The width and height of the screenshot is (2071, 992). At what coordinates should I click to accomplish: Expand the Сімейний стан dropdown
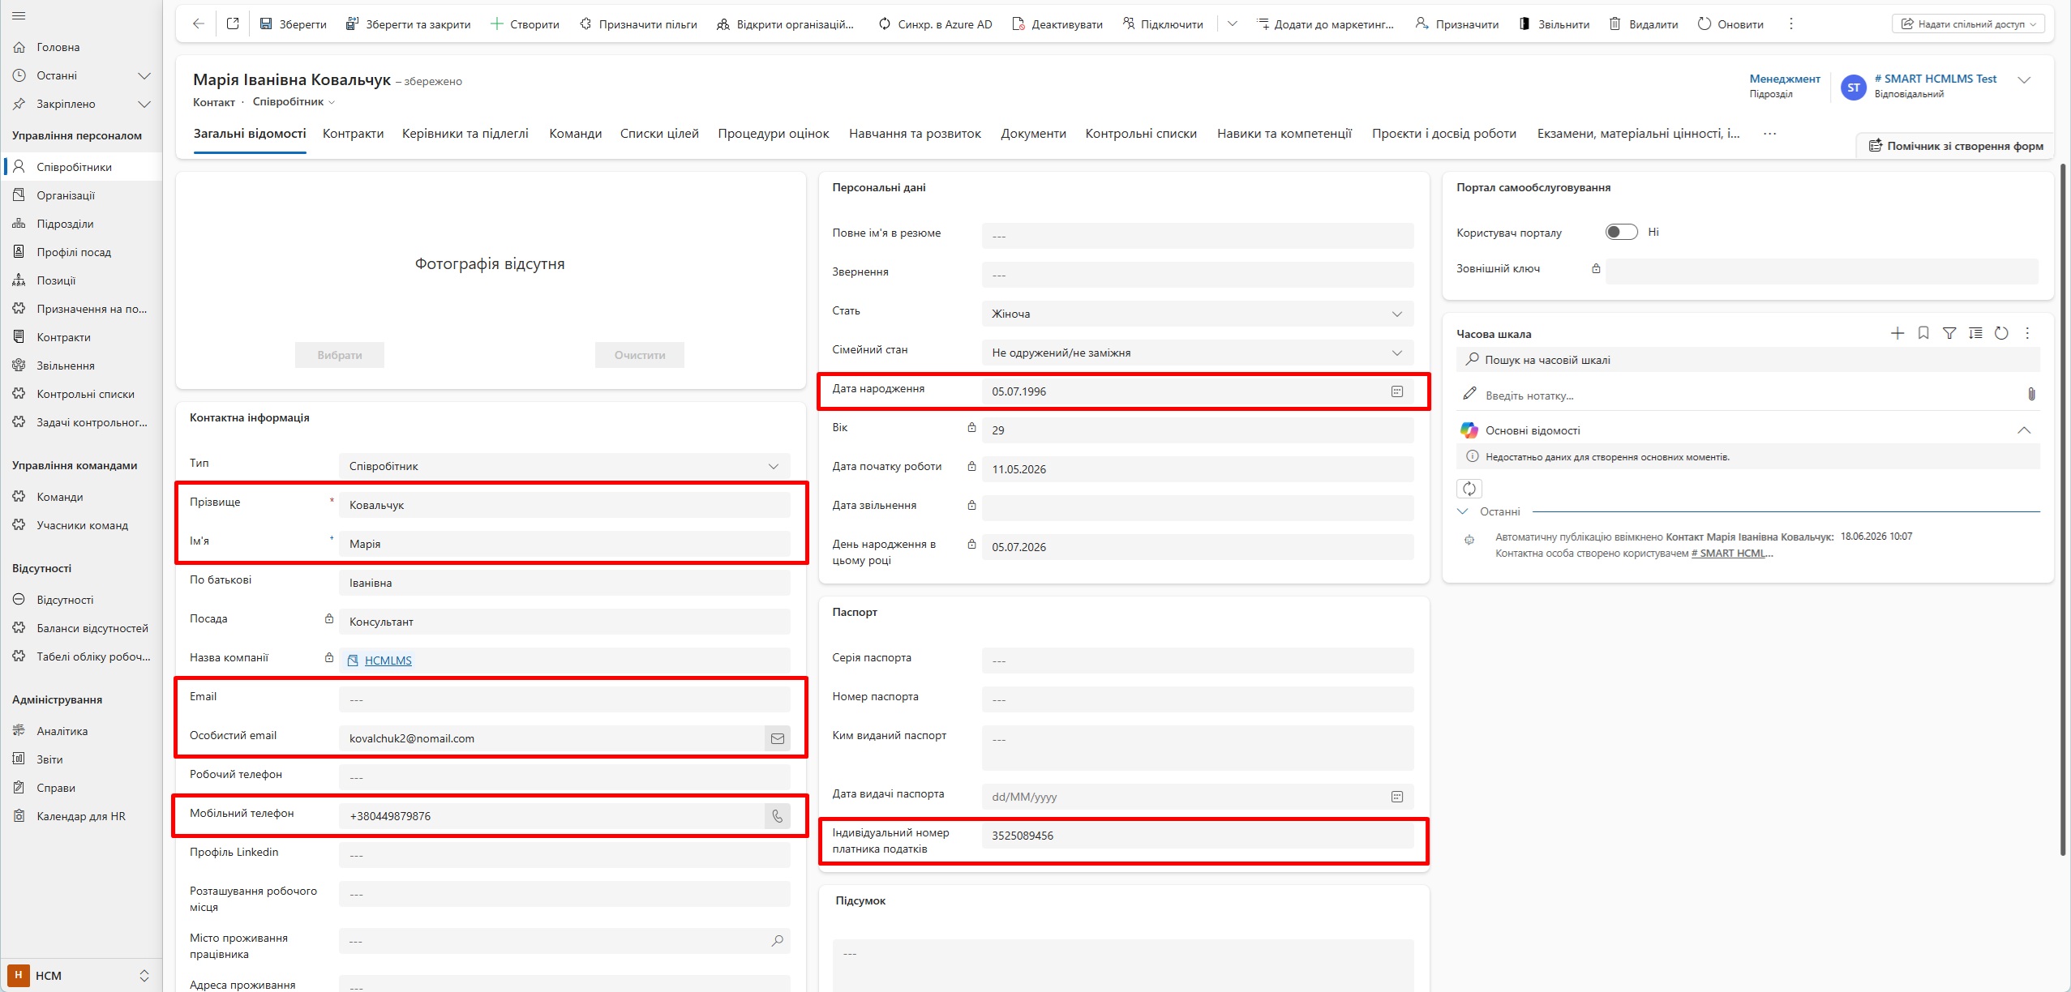(1198, 353)
